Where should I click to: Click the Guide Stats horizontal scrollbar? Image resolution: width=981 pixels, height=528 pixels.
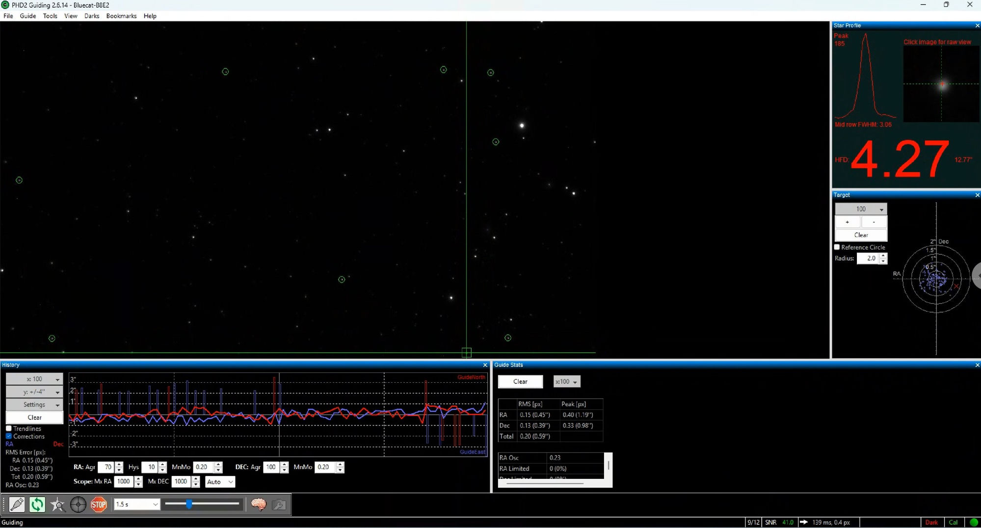[x=545, y=483]
